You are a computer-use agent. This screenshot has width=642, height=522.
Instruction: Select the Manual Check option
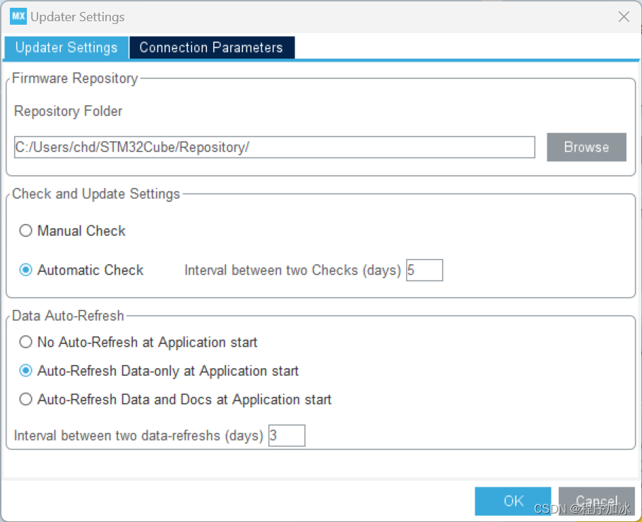[26, 231]
